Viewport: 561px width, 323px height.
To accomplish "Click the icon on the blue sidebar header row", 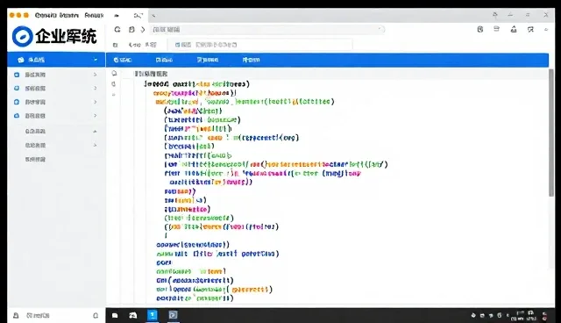I will click(x=21, y=60).
